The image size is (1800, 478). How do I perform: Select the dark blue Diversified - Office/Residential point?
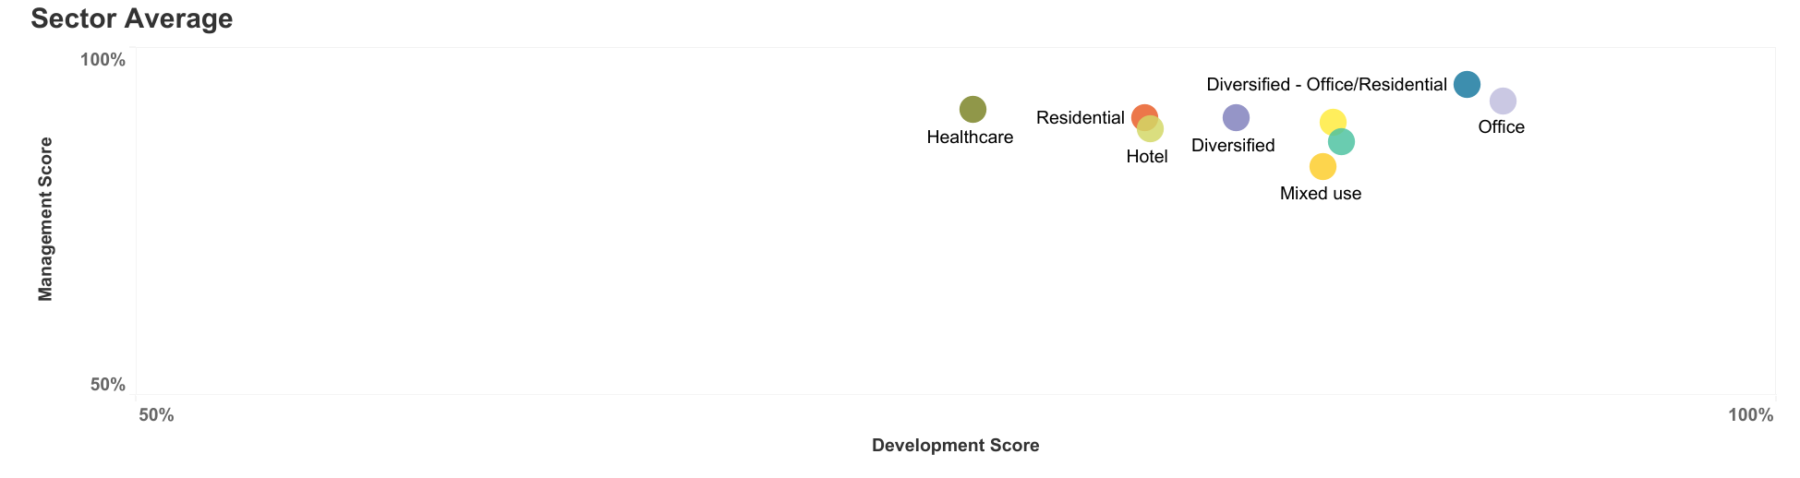coord(1467,84)
